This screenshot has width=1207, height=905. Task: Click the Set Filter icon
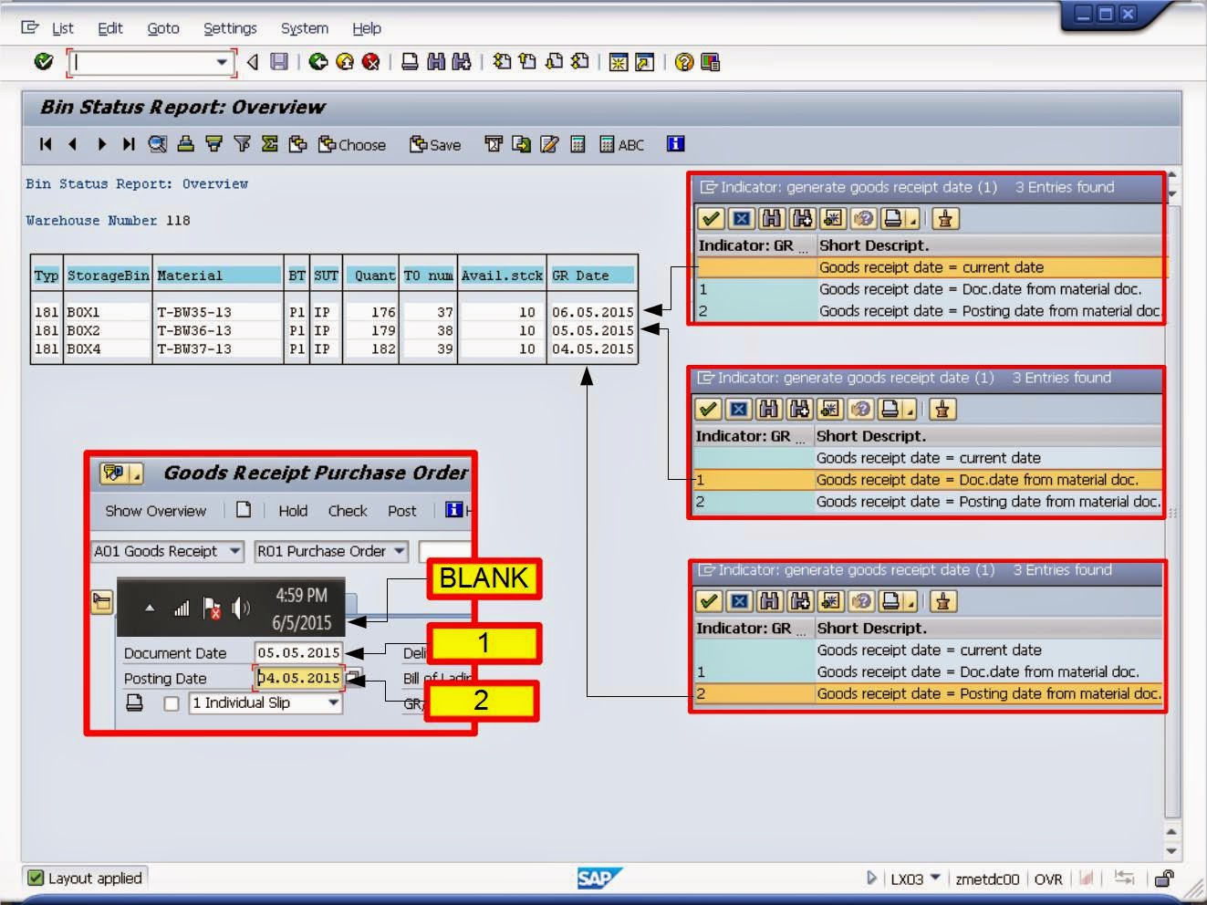click(241, 144)
